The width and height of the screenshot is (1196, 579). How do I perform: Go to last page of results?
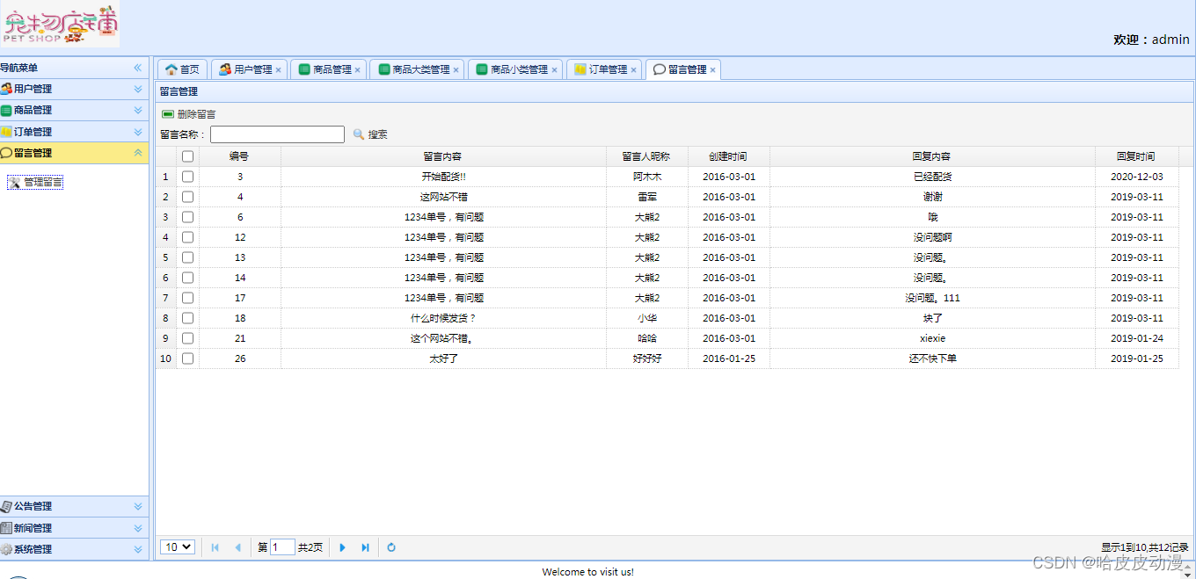[x=365, y=547]
